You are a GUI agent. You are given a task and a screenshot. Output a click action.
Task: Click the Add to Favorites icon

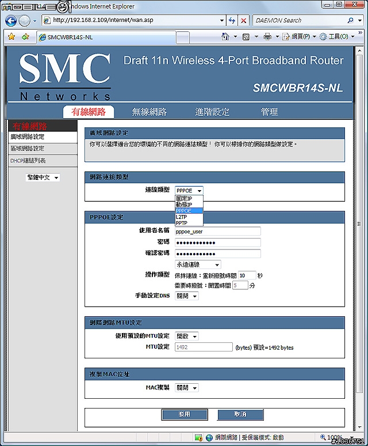(x=25, y=37)
